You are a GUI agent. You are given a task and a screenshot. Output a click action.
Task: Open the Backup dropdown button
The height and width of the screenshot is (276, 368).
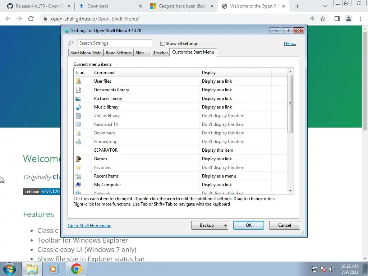[210, 225]
